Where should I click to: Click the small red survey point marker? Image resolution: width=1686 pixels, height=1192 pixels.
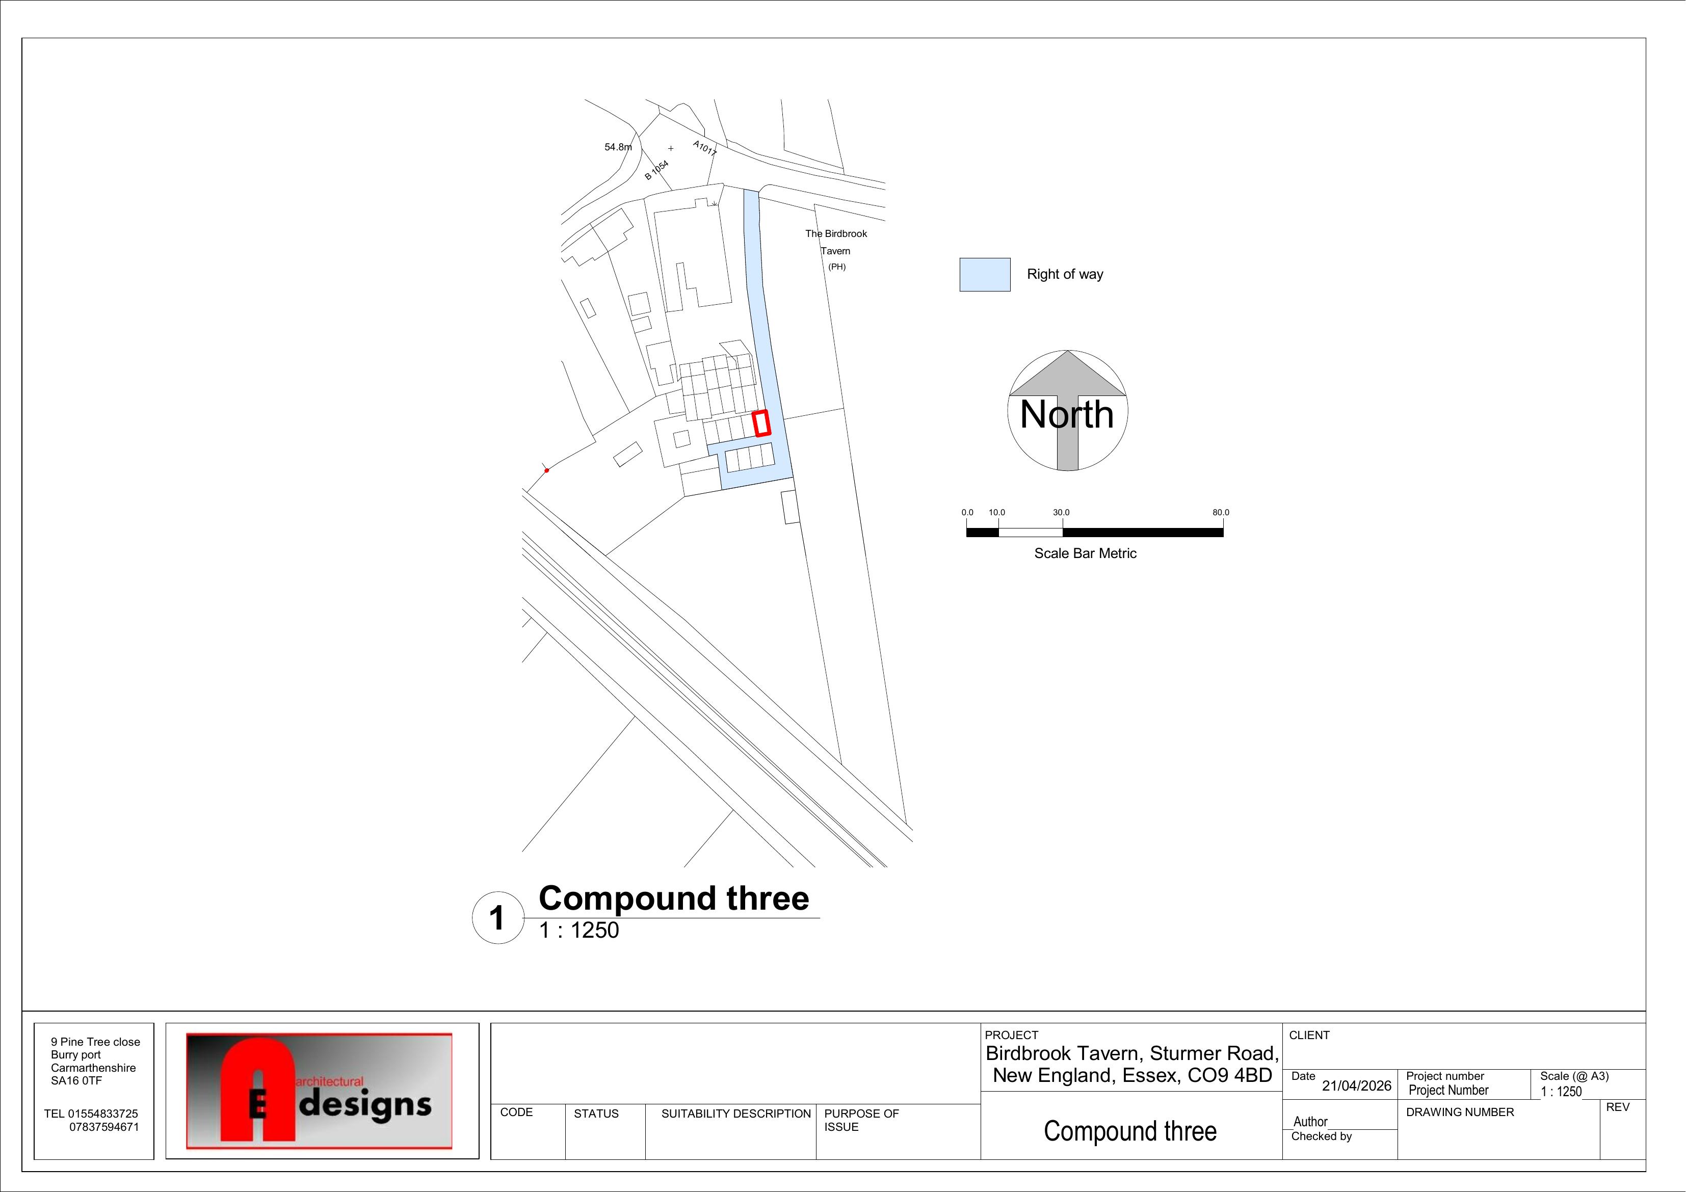(x=546, y=471)
